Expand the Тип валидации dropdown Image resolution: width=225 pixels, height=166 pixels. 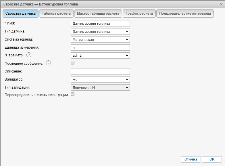click(100, 87)
